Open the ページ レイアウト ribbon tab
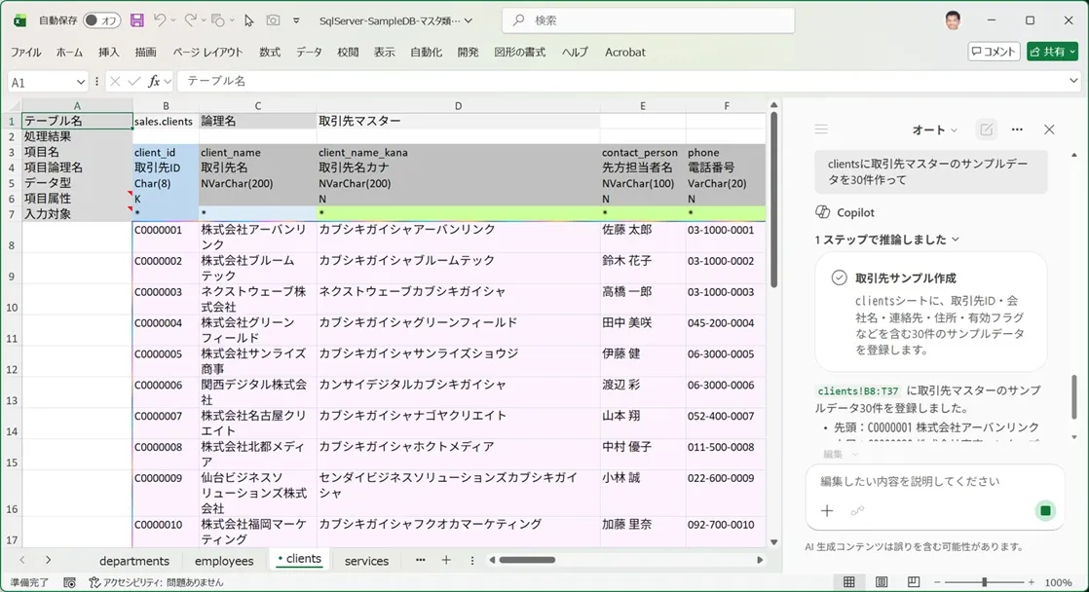This screenshot has width=1089, height=592. (x=207, y=52)
